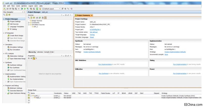Click the search icon in Design Runs panel
Image resolution: width=204 pixels, height=108 pixels.
point(29,93)
